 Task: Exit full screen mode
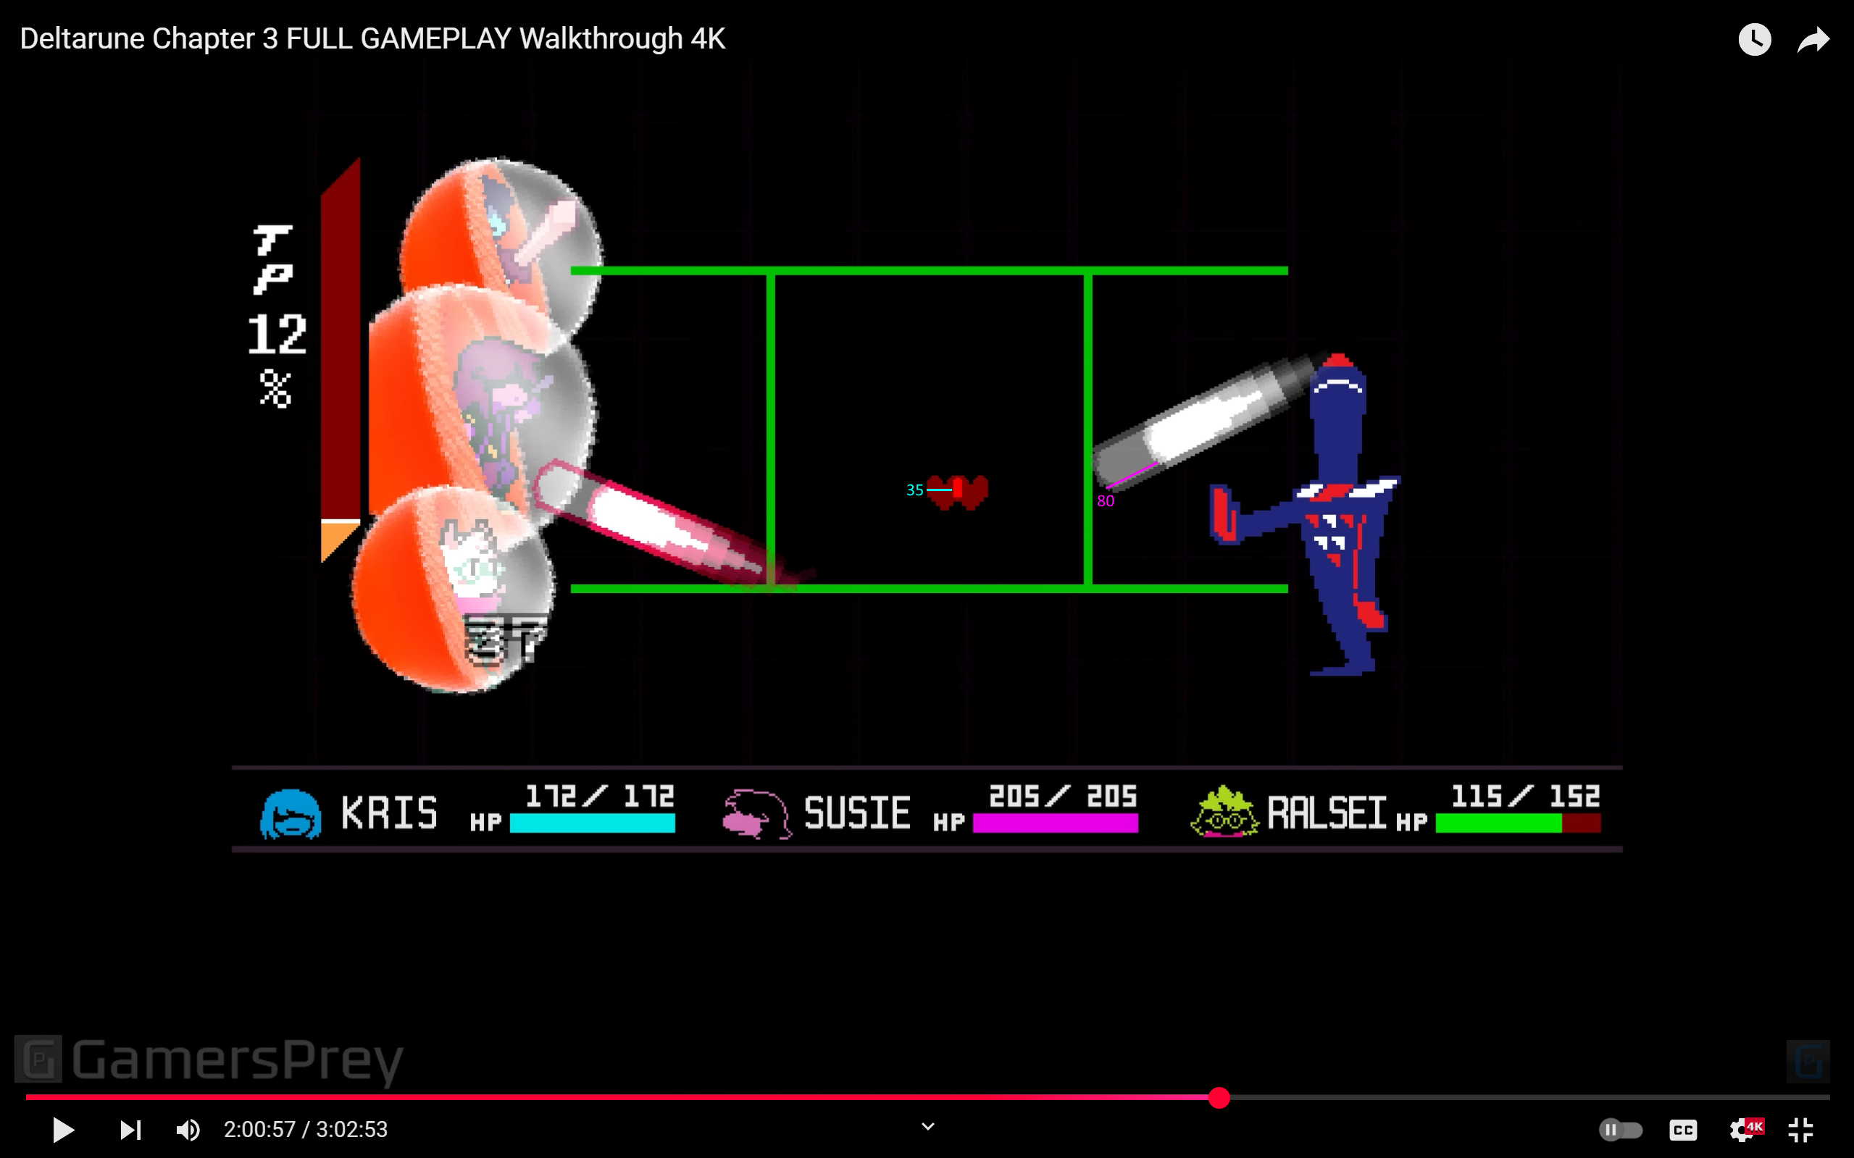1801,1130
